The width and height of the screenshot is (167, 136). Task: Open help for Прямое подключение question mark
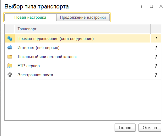point(156,39)
